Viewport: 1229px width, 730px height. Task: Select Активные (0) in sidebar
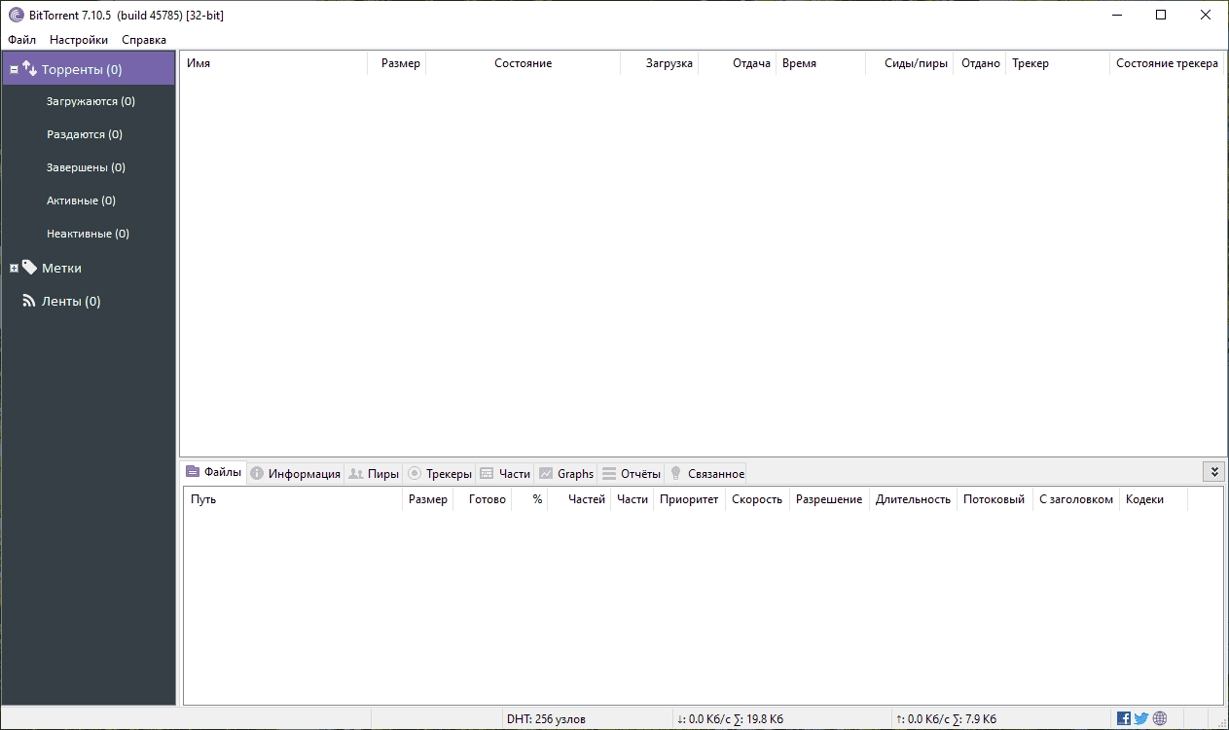81,201
